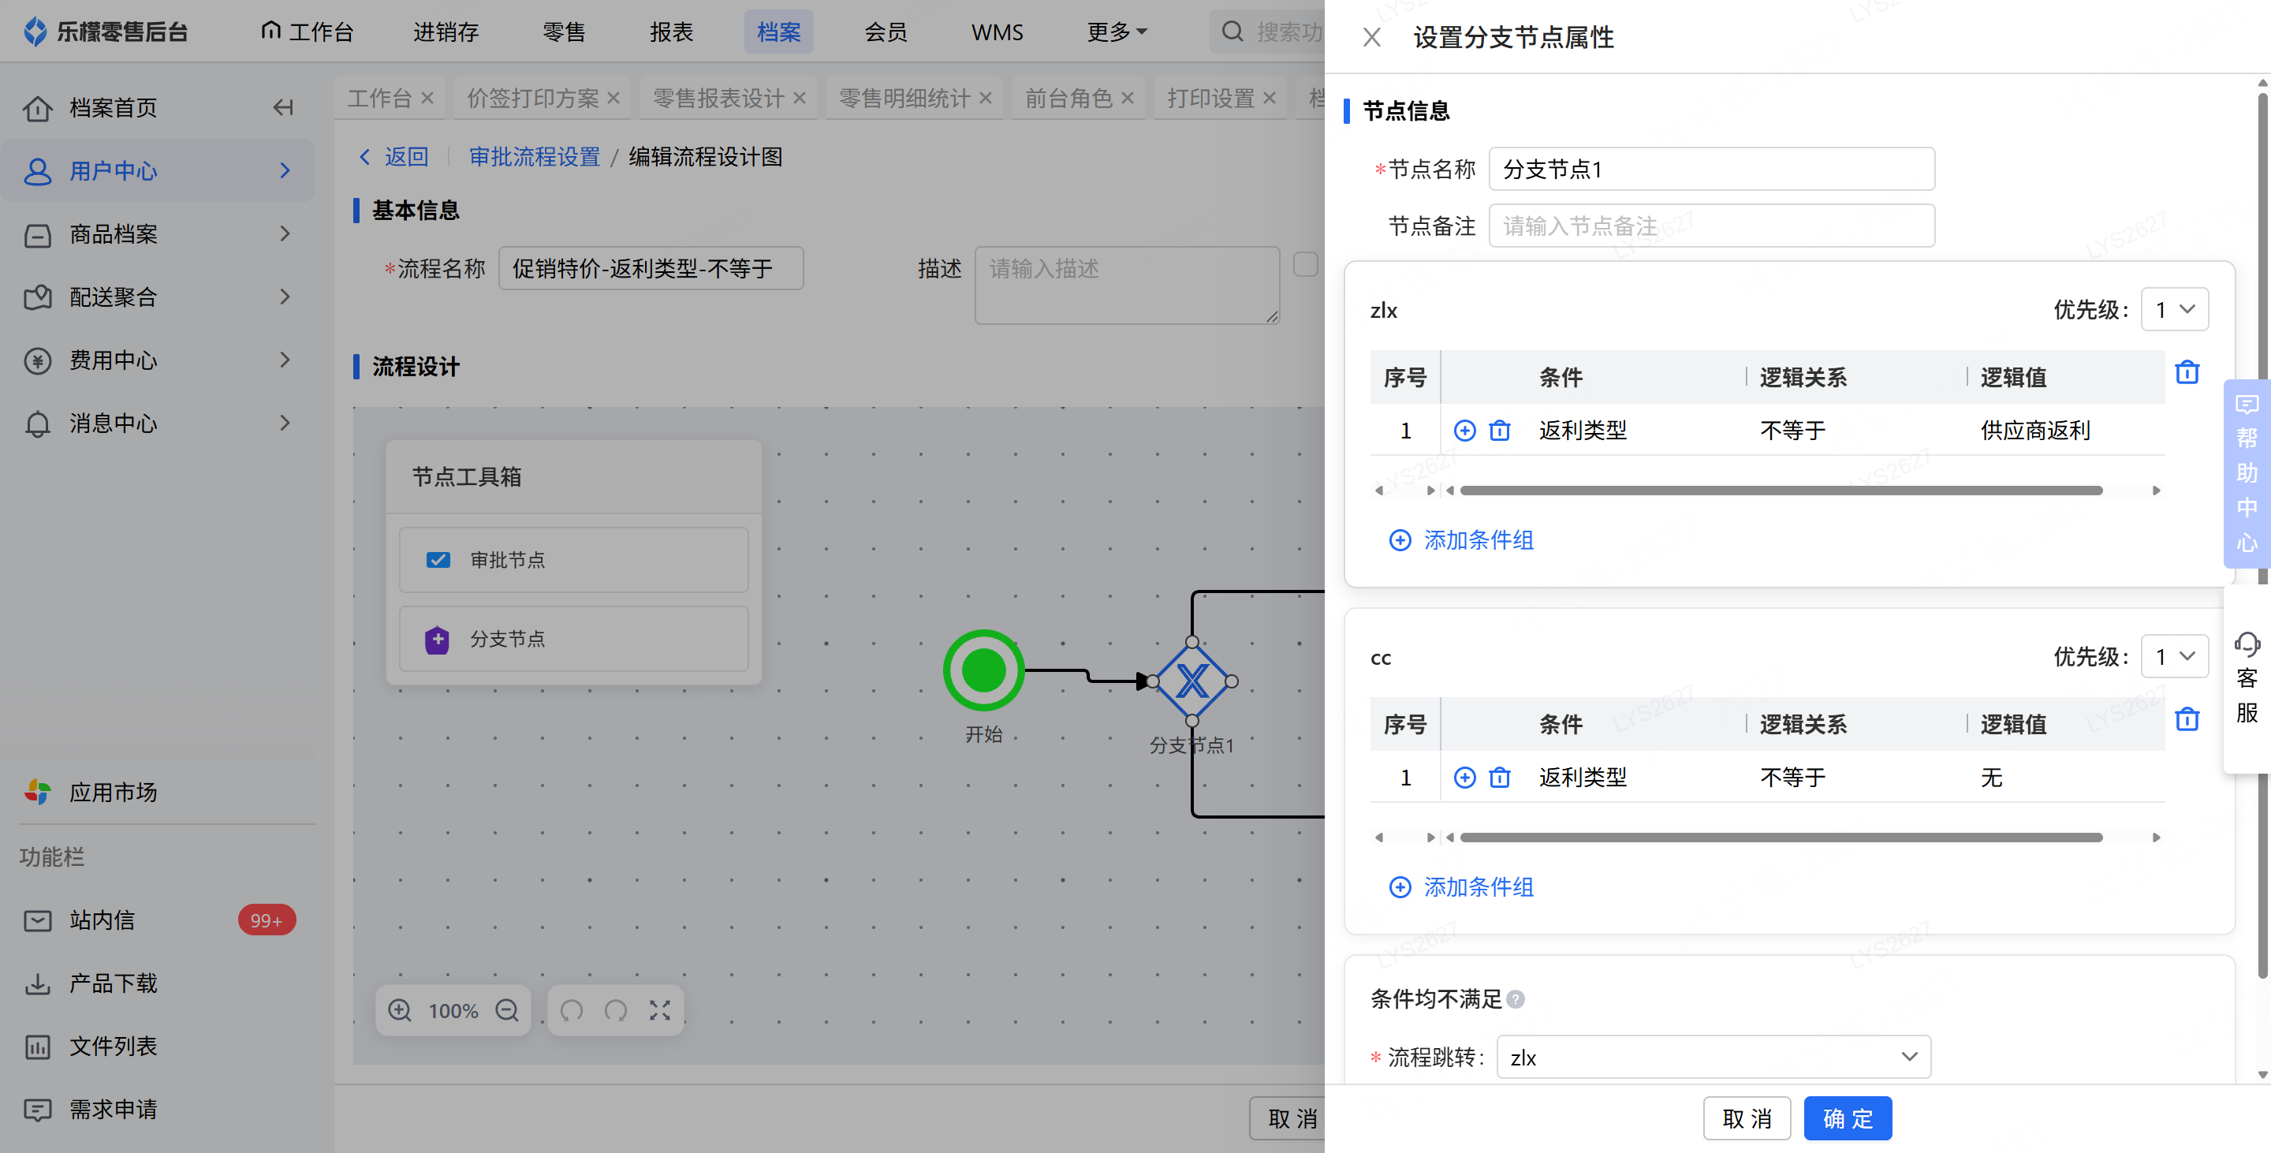
Task: Delete condition row 1 in zlx group
Action: click(x=1500, y=430)
